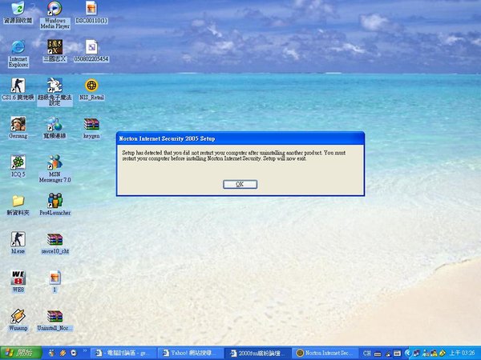Switch to the Yahoo! 網站搜尋 taskbar window
Screen dimensions: 481x360
click(x=190, y=353)
